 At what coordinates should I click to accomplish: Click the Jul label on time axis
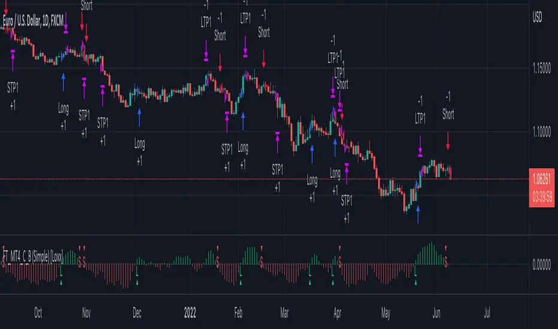[x=487, y=313]
